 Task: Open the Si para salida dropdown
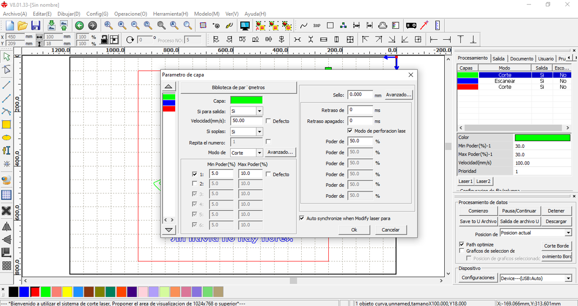point(259,111)
